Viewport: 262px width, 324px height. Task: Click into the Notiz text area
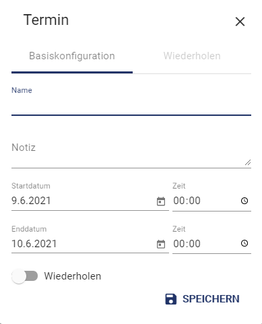131,153
